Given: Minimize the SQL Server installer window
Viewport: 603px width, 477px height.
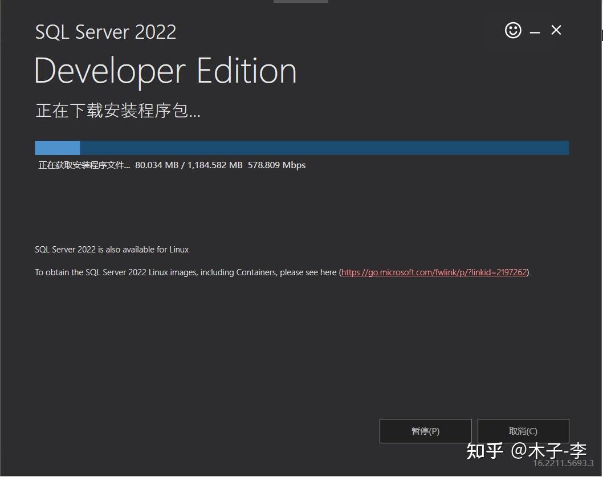Looking at the screenshot, I should click(535, 32).
